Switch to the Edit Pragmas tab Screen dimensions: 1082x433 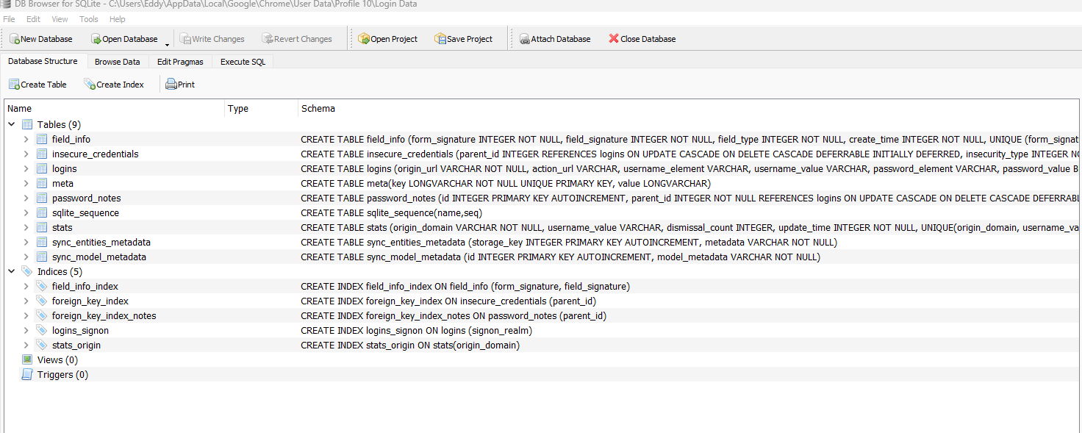(x=180, y=62)
